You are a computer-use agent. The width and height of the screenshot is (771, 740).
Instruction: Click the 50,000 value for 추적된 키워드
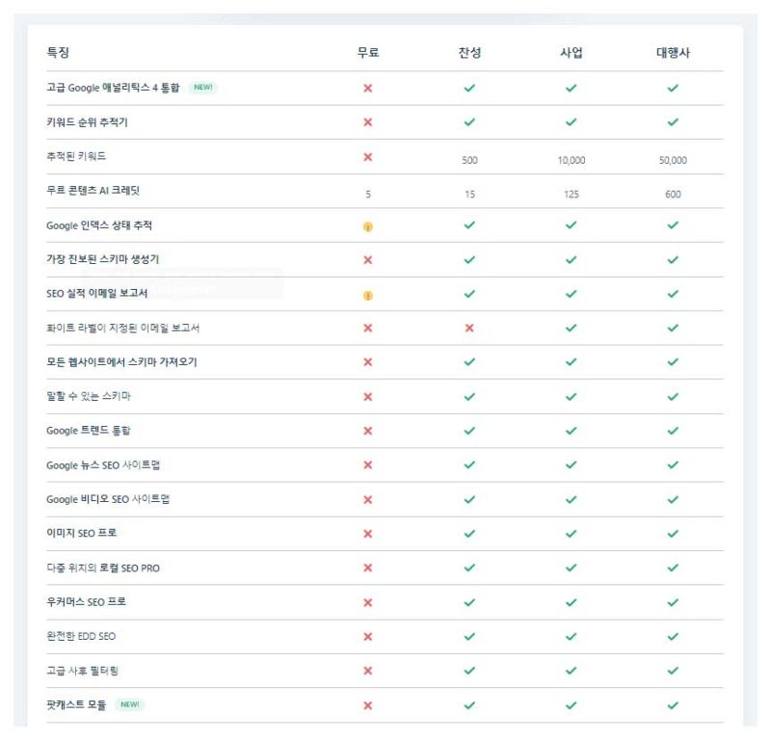673,161
